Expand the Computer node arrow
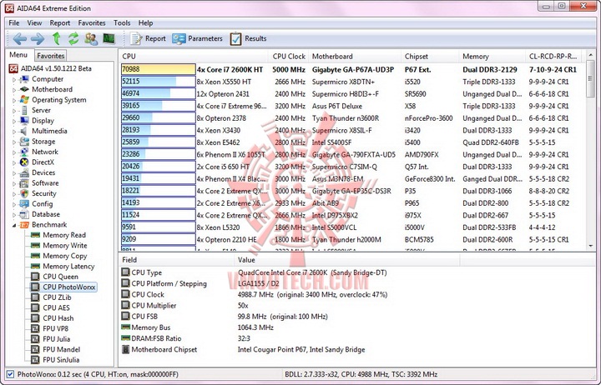The image size is (601, 385). click(14, 80)
